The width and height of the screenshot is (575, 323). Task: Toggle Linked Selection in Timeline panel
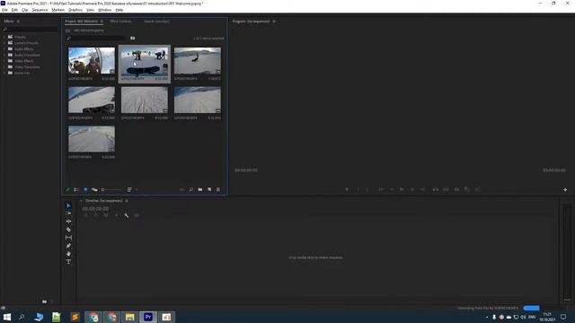[x=106, y=215]
